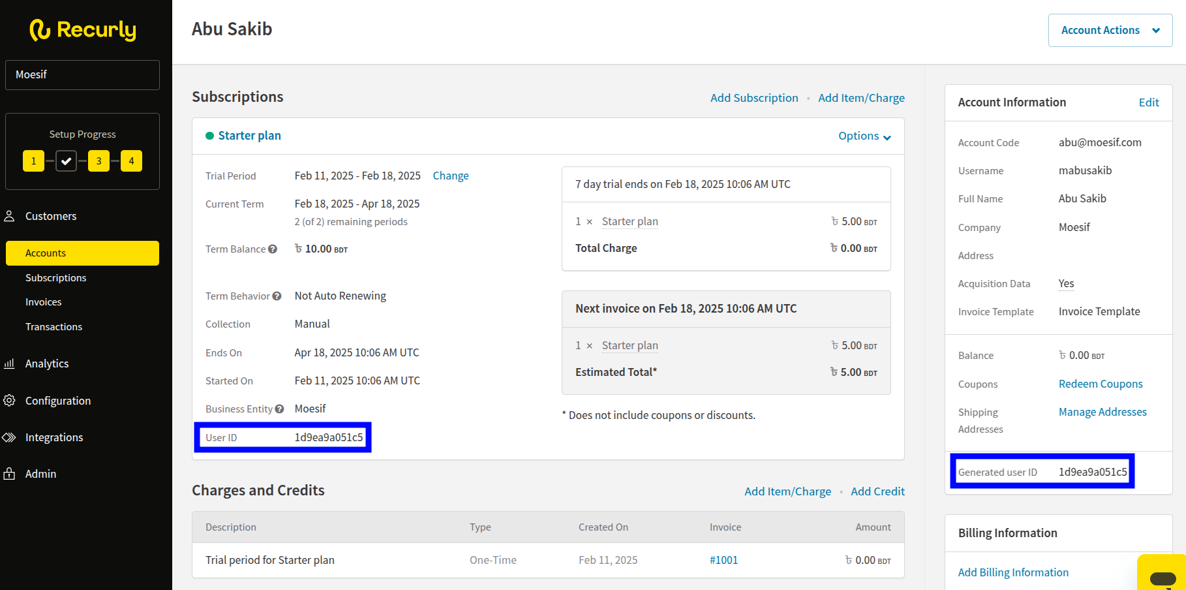Click the Term Behavior help icon
This screenshot has width=1186, height=590.
pos(277,296)
